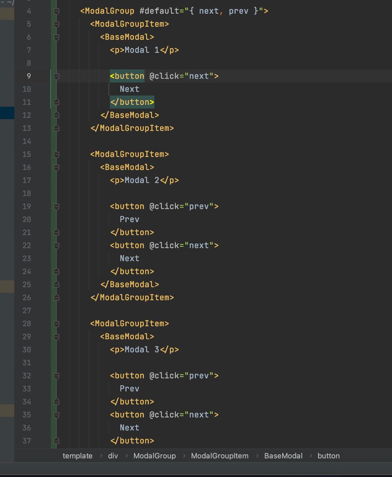Select the BaseModal breadcrumb

283,456
